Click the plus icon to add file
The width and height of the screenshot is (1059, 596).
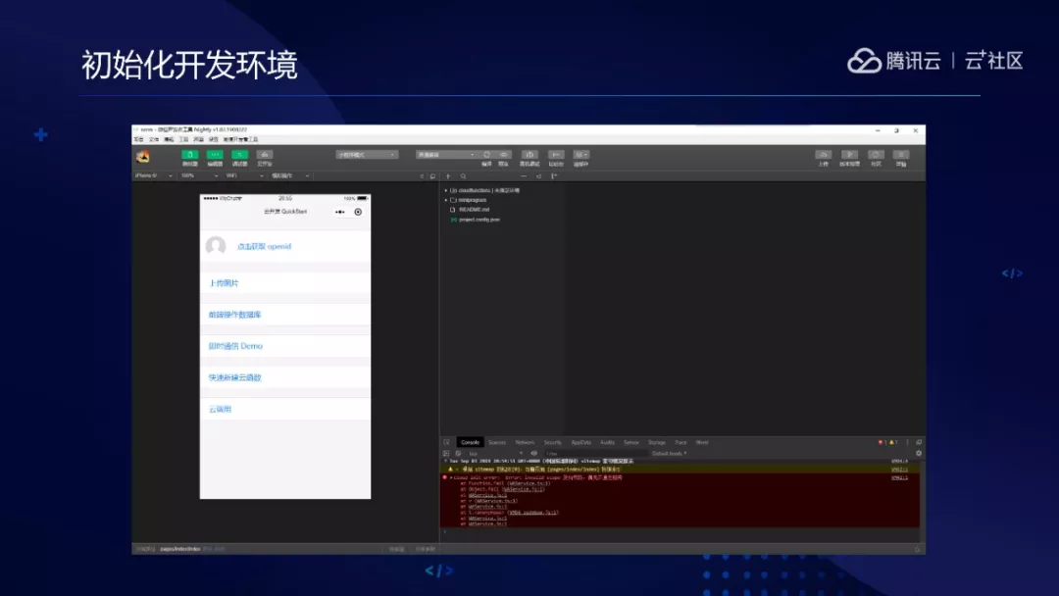[448, 176]
